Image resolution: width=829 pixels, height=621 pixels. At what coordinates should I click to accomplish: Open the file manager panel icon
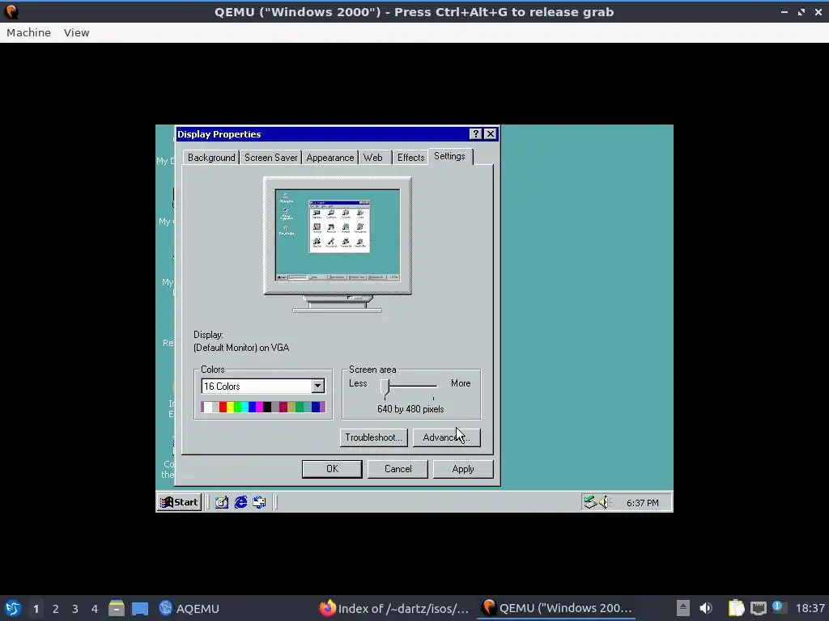117,608
